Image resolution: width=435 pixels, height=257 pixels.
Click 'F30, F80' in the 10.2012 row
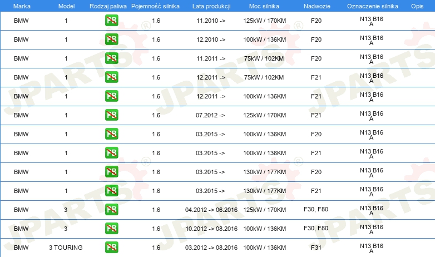(x=316, y=228)
